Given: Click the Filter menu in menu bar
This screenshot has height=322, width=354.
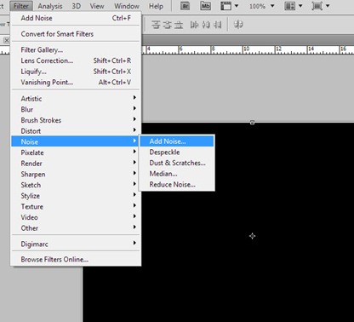Looking at the screenshot, I should [x=21, y=6].
